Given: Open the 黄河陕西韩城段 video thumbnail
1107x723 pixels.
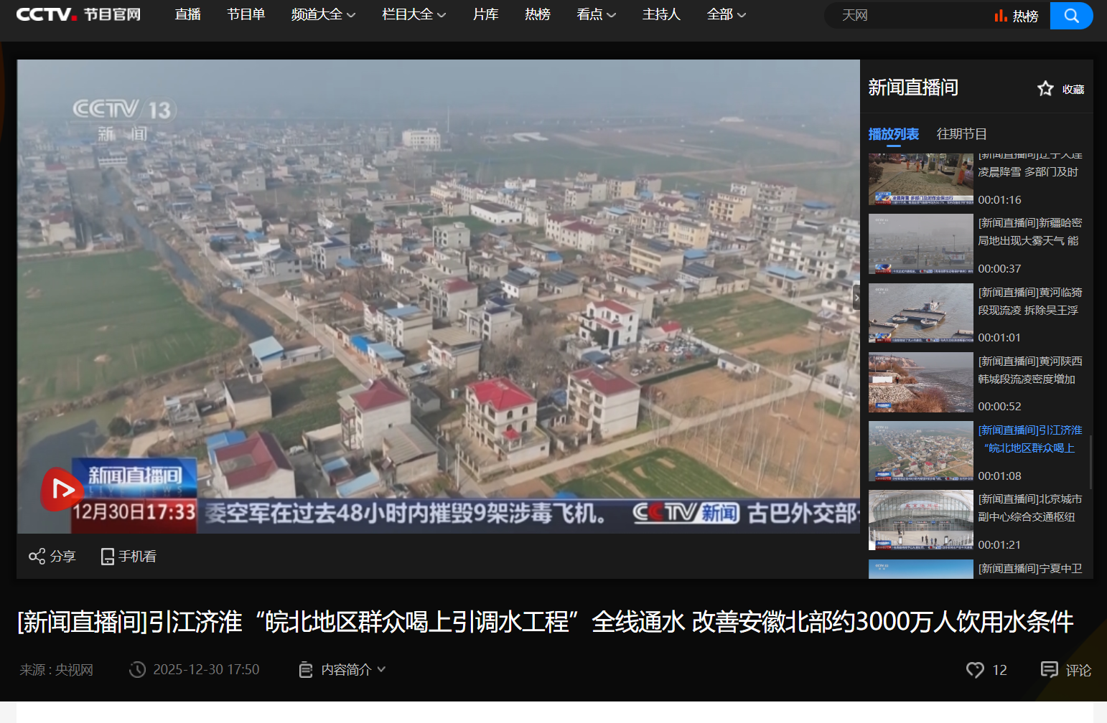Looking at the screenshot, I should (x=920, y=382).
